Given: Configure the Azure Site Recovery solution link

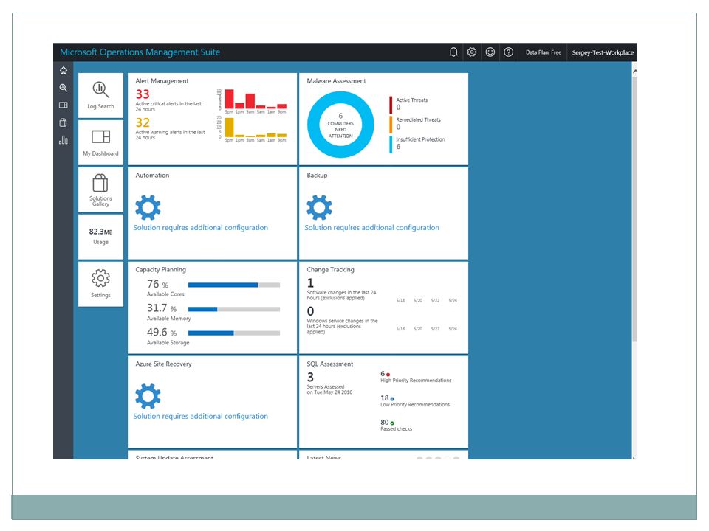Looking at the screenshot, I should pyautogui.click(x=200, y=416).
